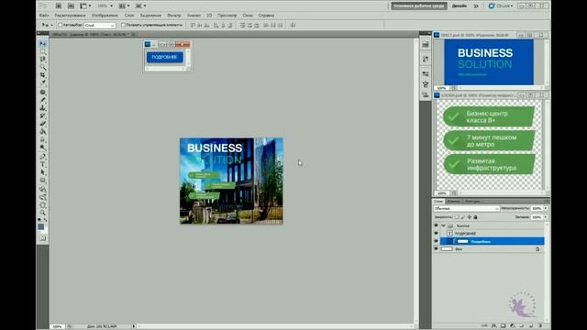Open layer opacity slider arrow
Viewport: 587px width, 330px height.
(x=546, y=208)
